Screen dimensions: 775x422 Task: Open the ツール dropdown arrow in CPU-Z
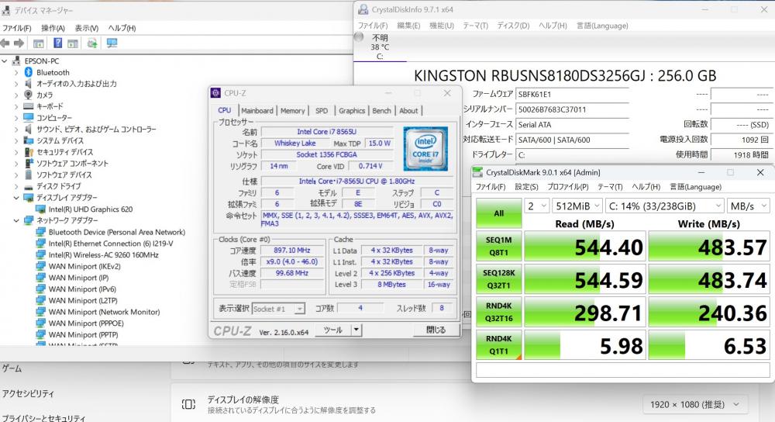(x=356, y=330)
